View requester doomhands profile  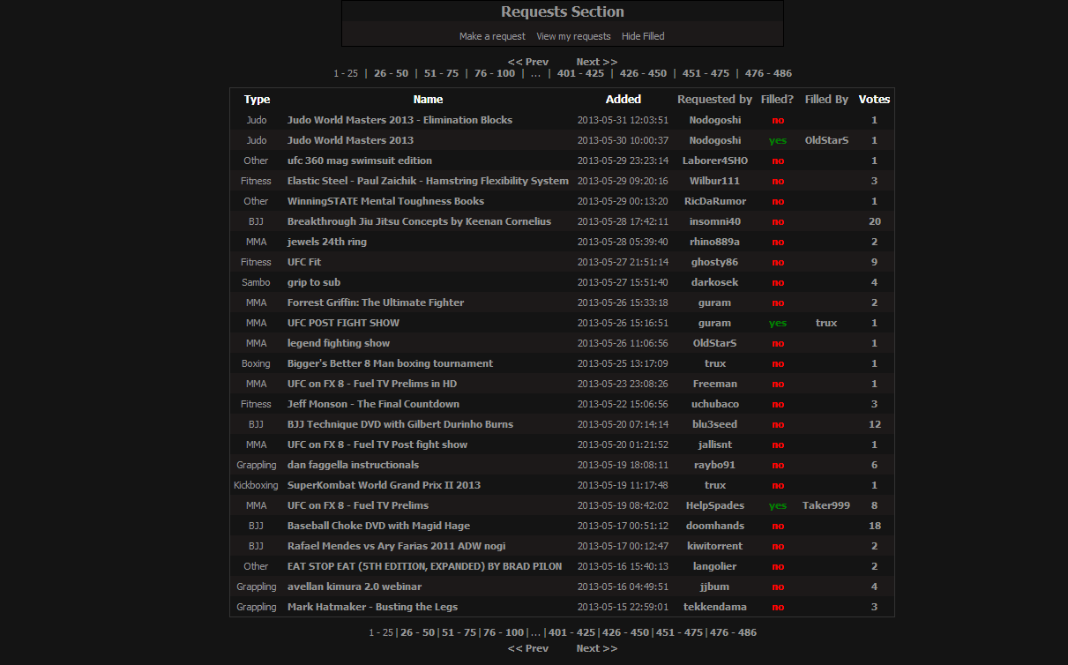(714, 526)
